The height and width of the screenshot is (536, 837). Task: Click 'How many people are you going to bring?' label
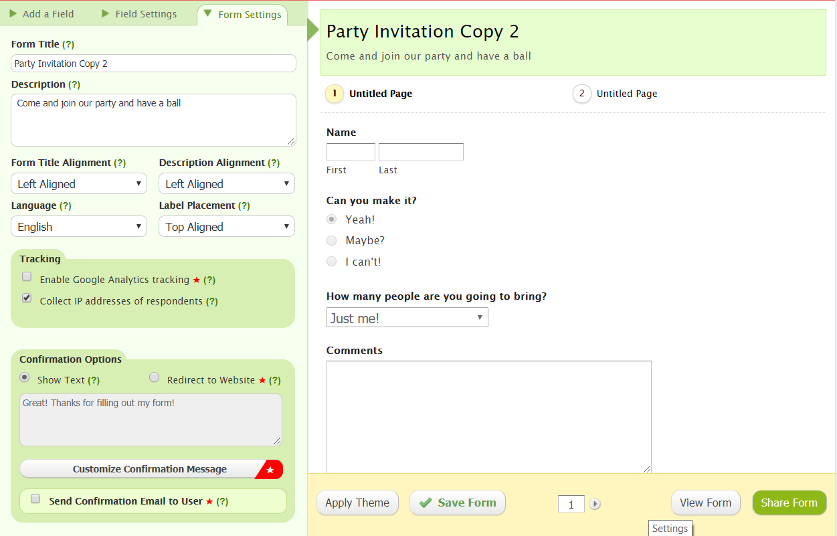point(436,296)
